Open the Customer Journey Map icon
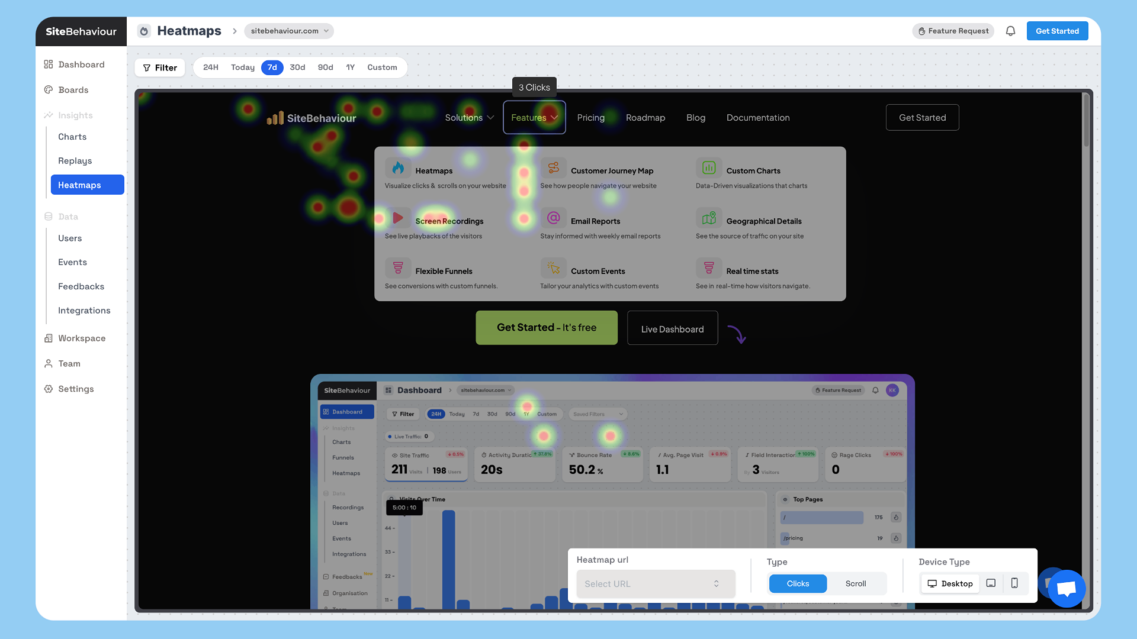The width and height of the screenshot is (1137, 639). 553,168
